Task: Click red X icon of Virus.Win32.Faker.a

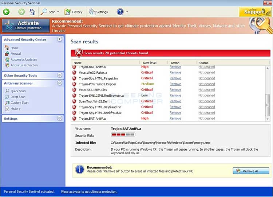Action: 74,72
